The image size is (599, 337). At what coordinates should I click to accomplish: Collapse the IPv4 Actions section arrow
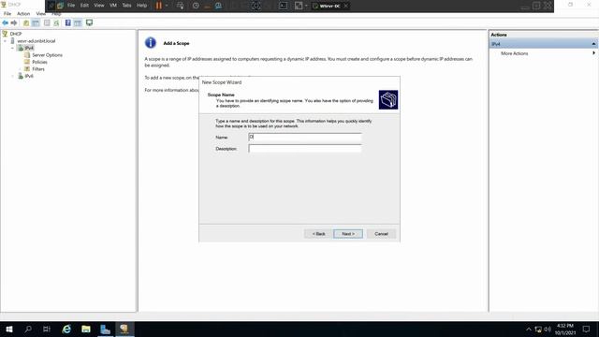click(593, 44)
